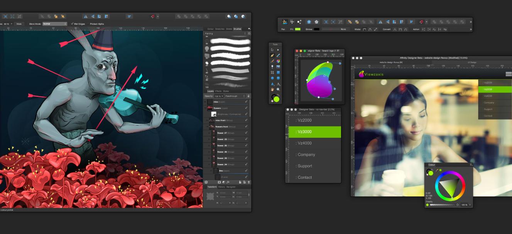Viewport: 512px width, 234px height.
Task: Click Draw persona icon in floating toolbar
Action: point(284,22)
